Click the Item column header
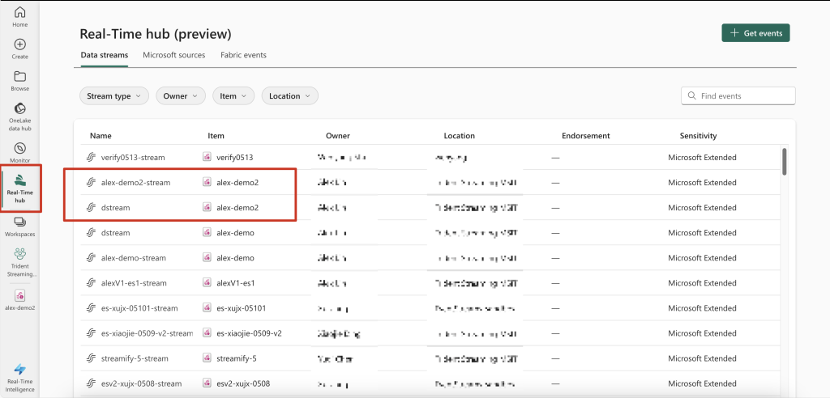This screenshot has height=398, width=830. (x=216, y=136)
